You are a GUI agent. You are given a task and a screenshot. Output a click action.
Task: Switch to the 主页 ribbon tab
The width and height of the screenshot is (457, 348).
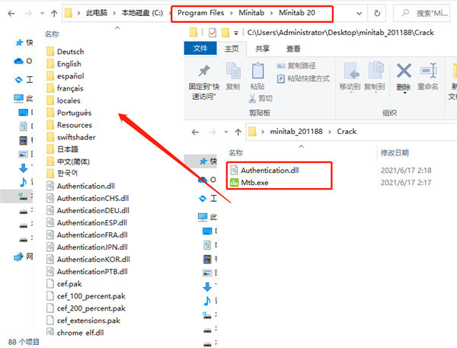(232, 49)
